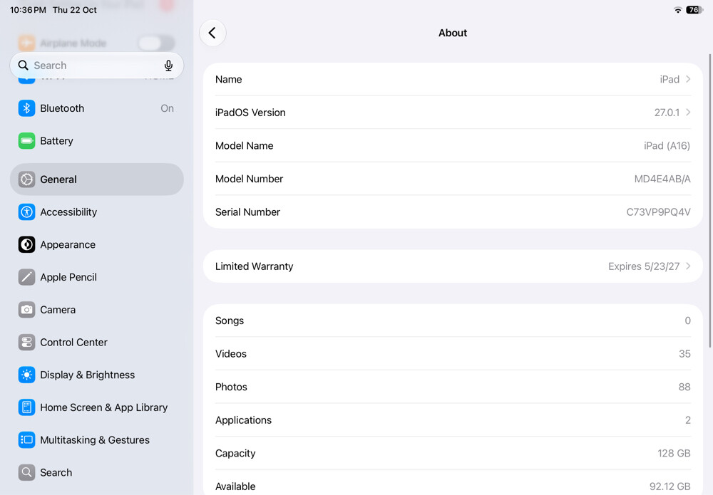713x495 pixels.
Task: Tap the back arrow button
Action: (212, 33)
